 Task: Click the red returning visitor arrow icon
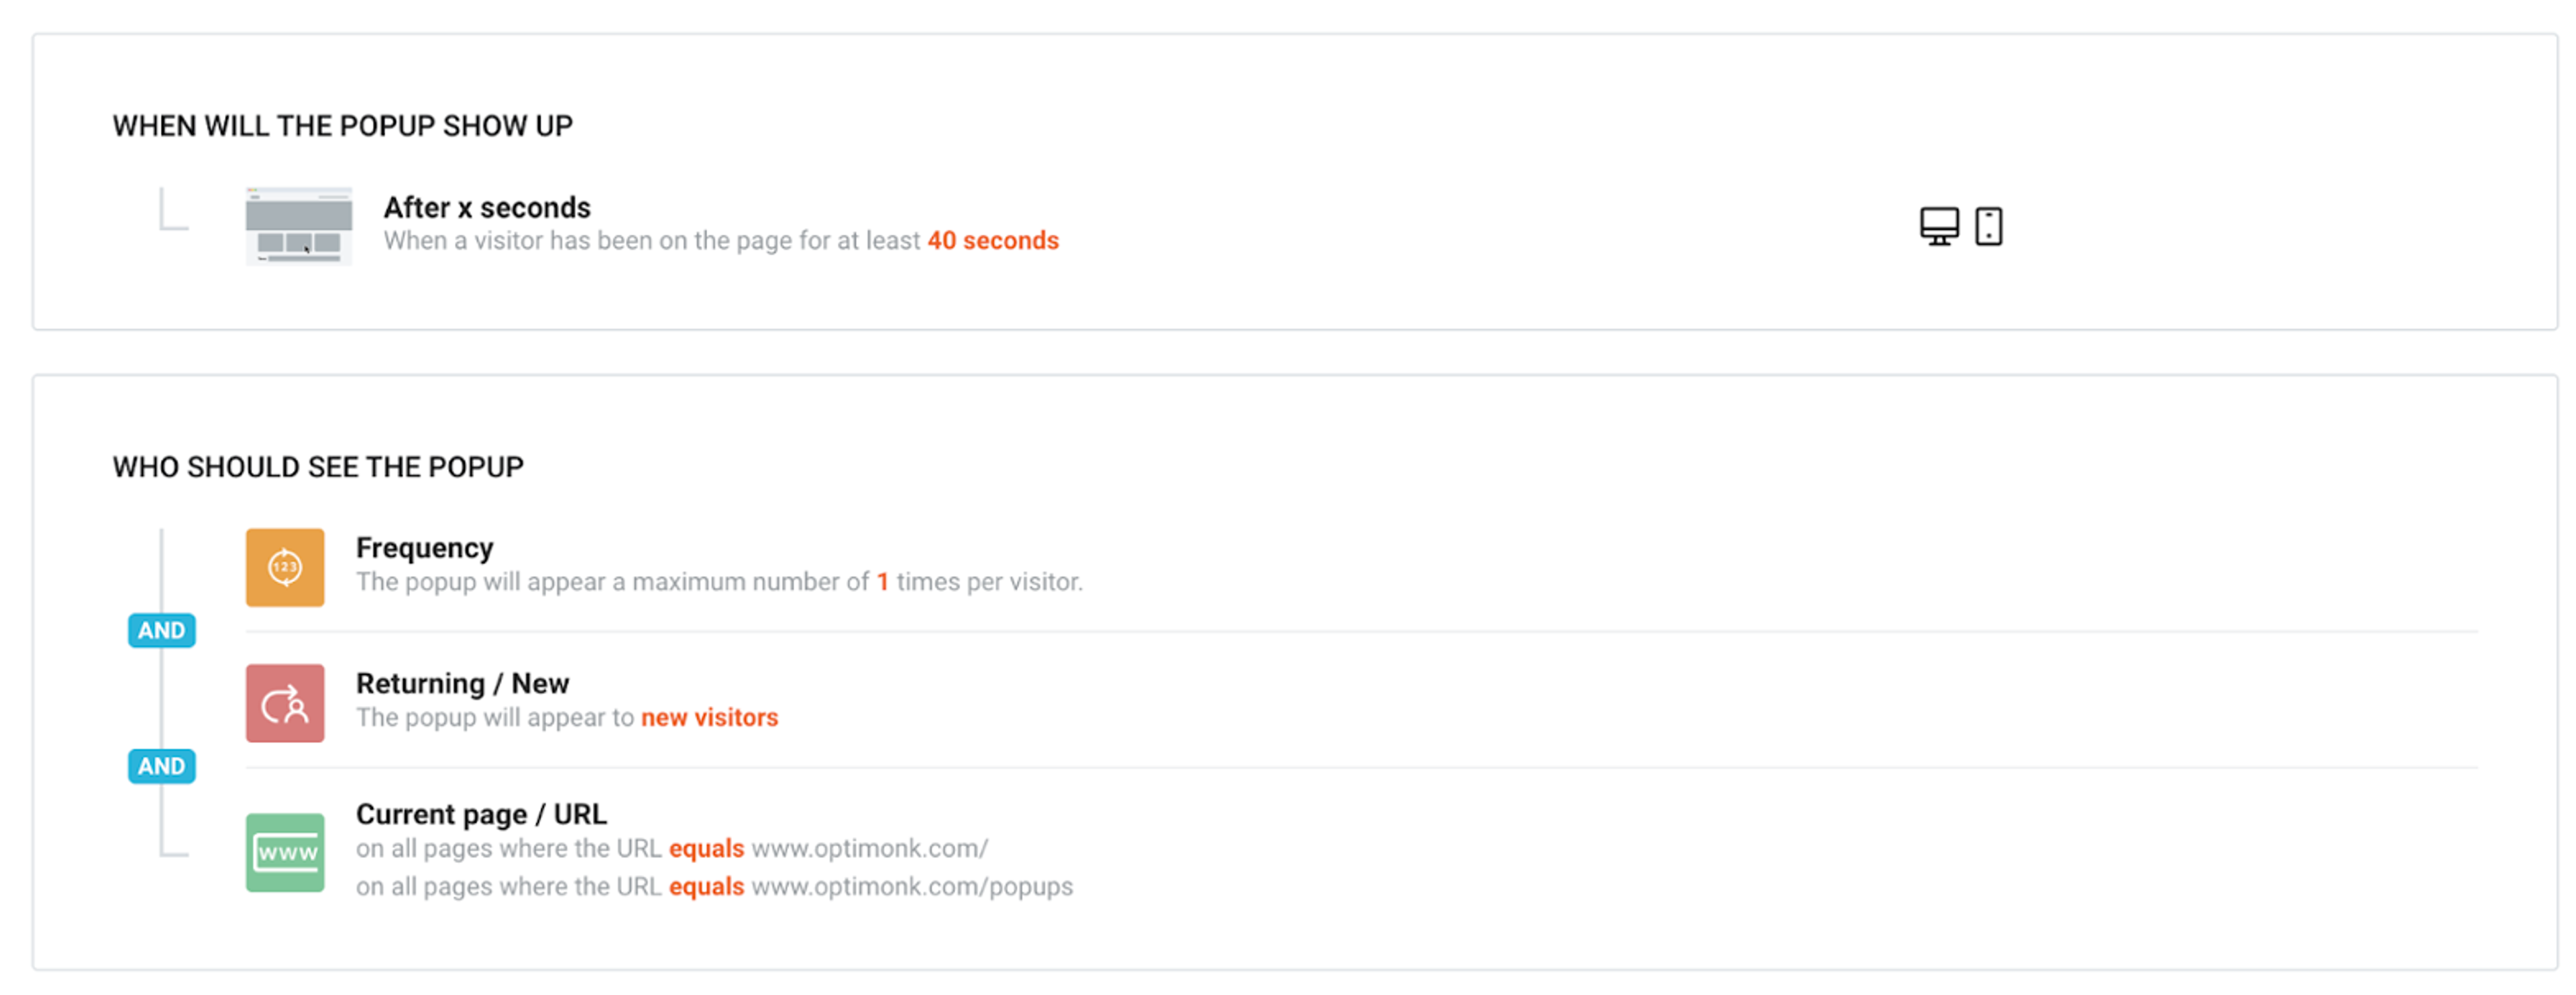tap(284, 702)
